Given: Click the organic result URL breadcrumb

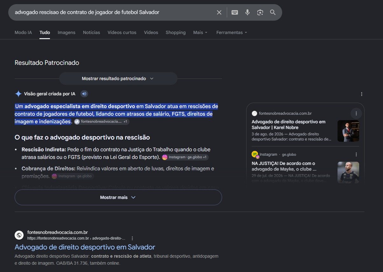Looking at the screenshot, I should coord(76,238).
